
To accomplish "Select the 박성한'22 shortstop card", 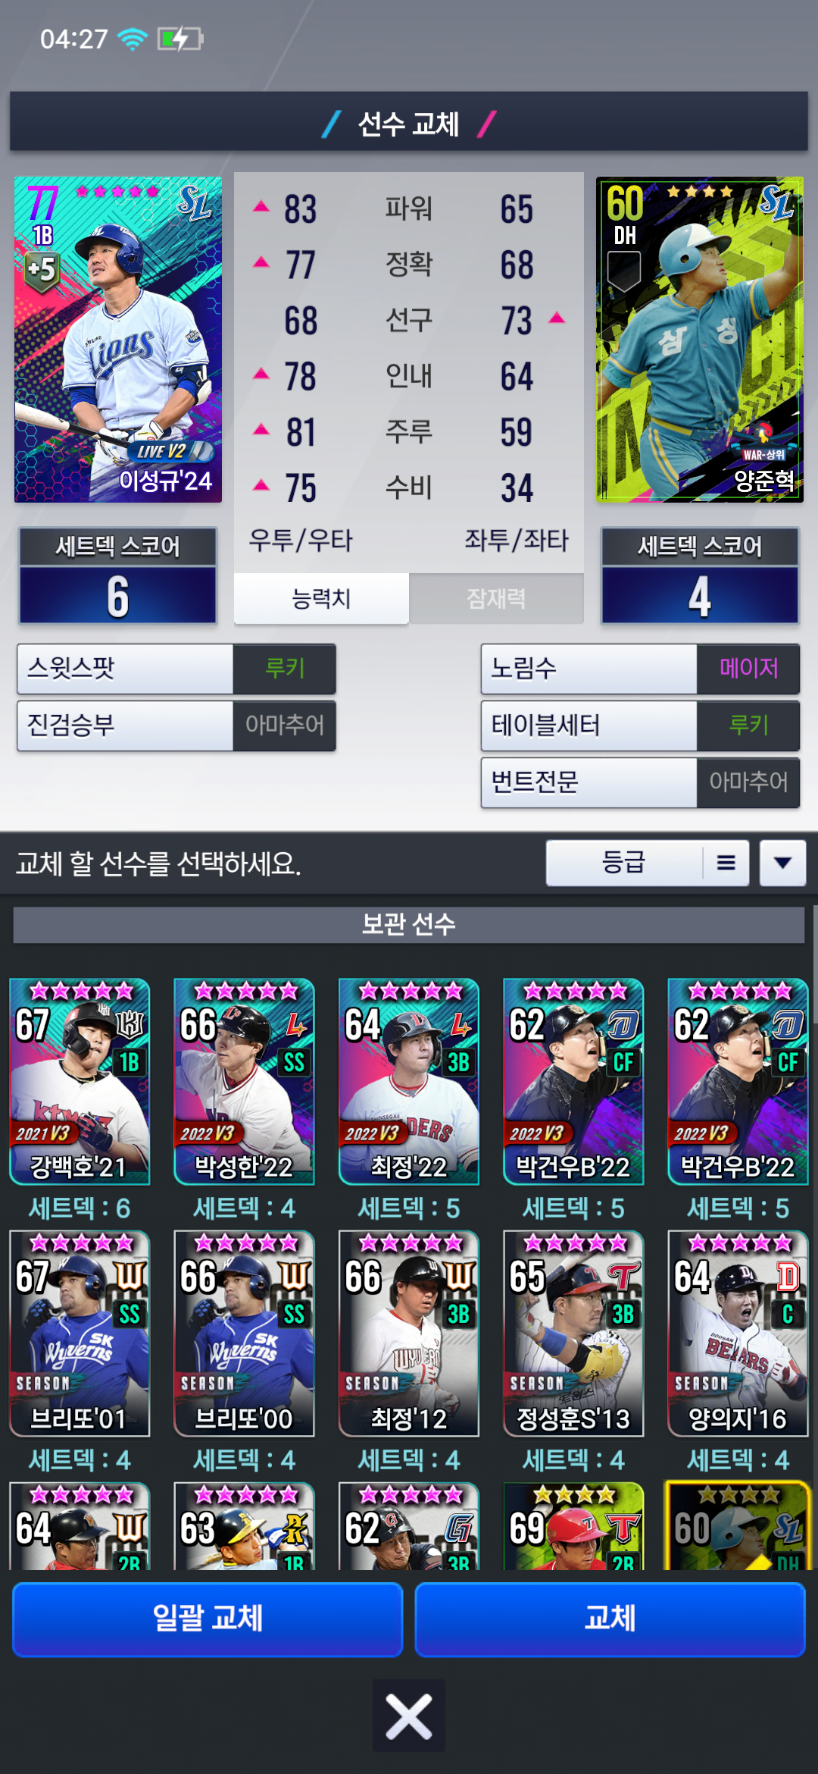I will [x=244, y=1082].
